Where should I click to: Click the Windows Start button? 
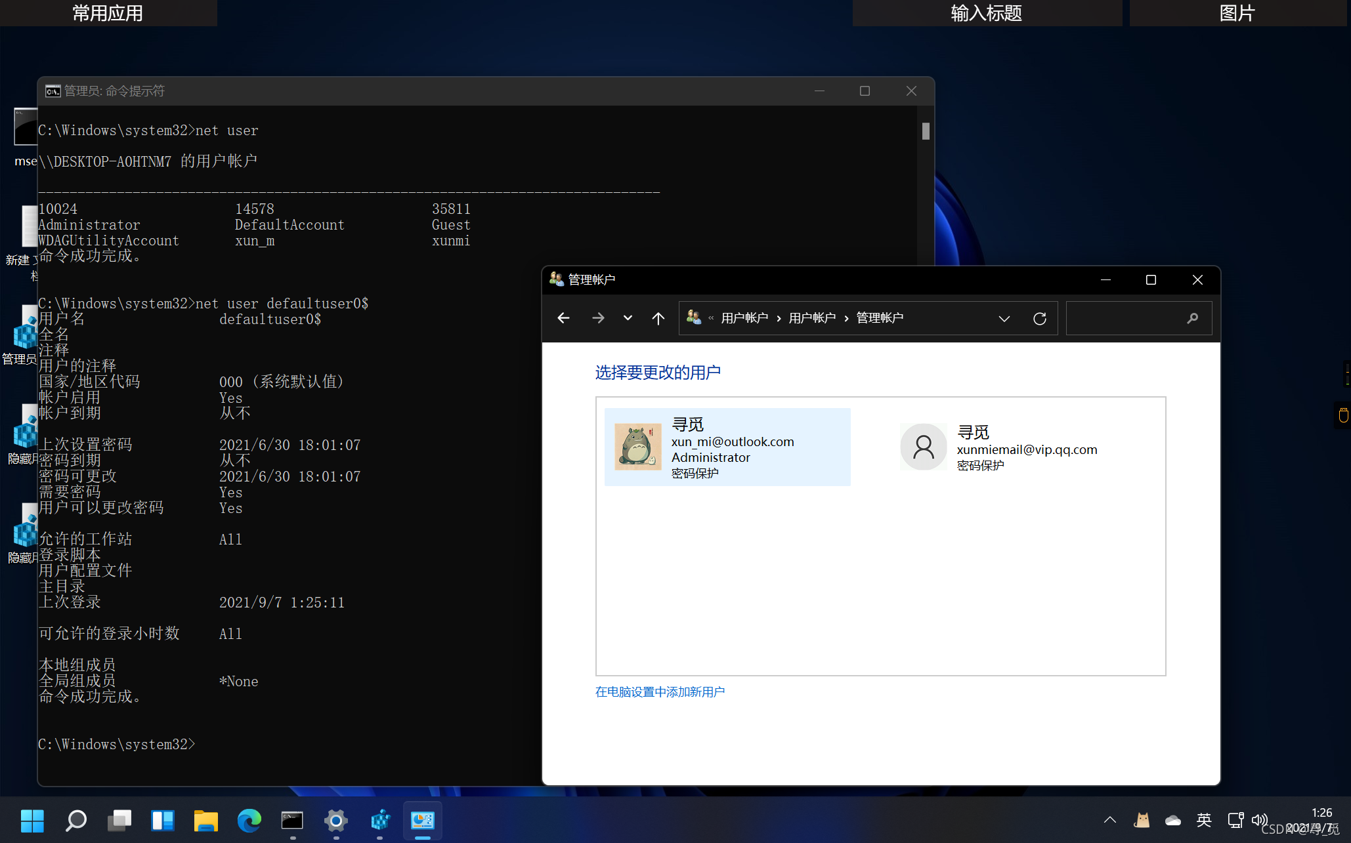(x=32, y=820)
